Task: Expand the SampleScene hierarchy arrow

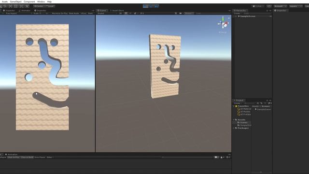Action: click(x=236, y=16)
